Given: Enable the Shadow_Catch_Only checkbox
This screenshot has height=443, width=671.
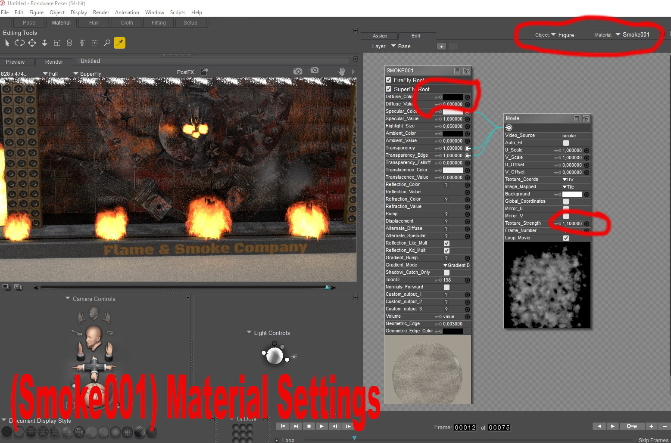Looking at the screenshot, I should pos(446,273).
